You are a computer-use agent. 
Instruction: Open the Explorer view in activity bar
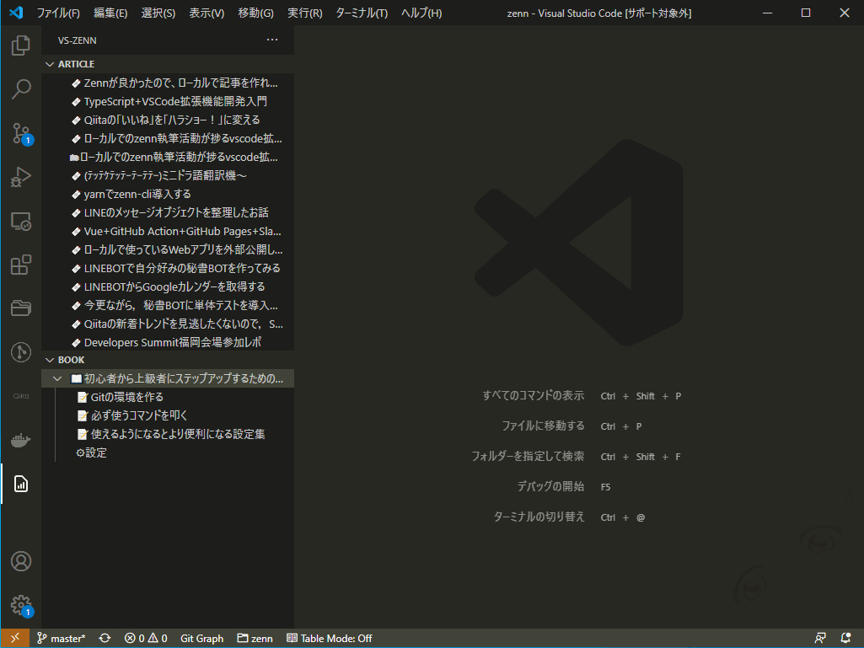point(21,46)
